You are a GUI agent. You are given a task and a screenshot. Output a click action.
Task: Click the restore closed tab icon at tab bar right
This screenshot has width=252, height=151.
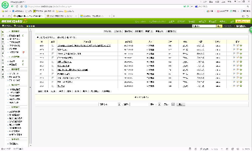coord(248,16)
